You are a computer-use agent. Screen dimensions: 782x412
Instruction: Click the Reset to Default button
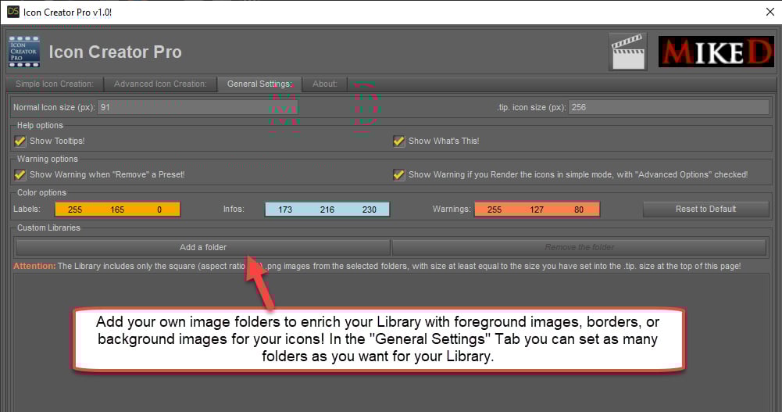(x=705, y=210)
